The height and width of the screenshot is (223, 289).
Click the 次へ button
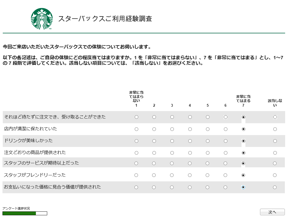click(272, 212)
